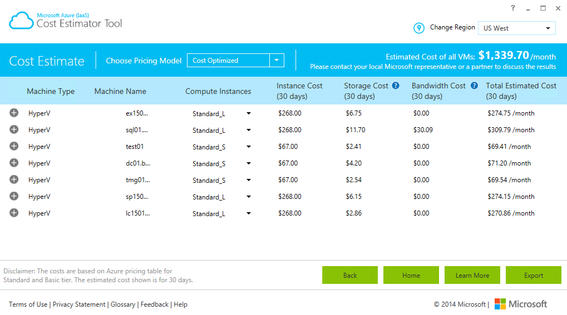Click the Bandwidth Cost help icon
Viewport: 567px width, 315px height.
474,86
